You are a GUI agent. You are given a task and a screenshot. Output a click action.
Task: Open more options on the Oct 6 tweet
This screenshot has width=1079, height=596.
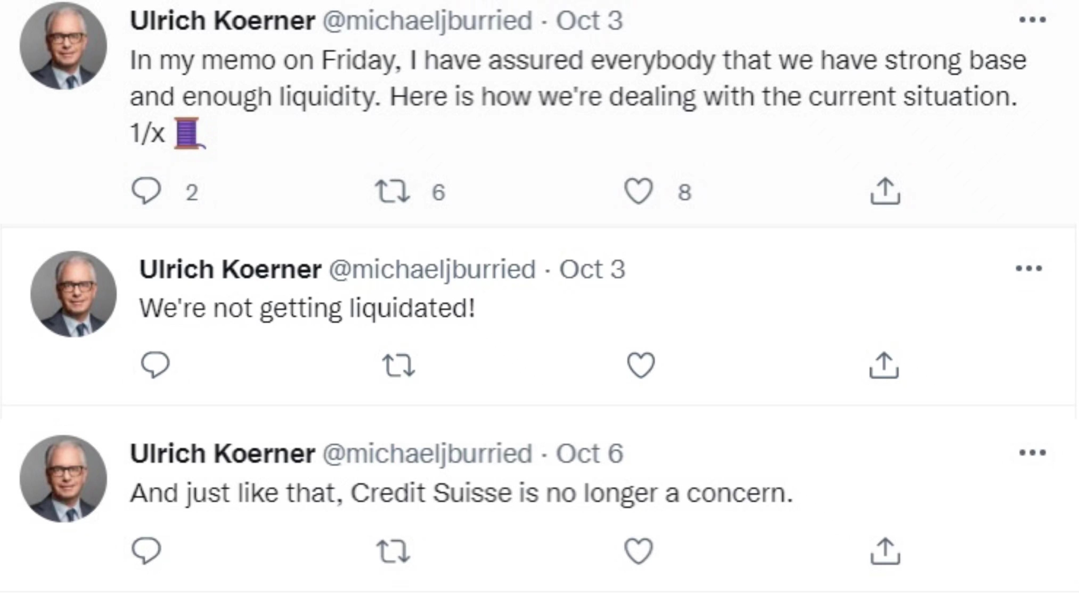click(x=1032, y=453)
